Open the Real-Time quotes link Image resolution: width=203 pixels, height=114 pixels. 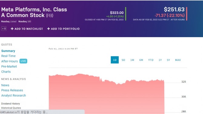click(x=8, y=56)
